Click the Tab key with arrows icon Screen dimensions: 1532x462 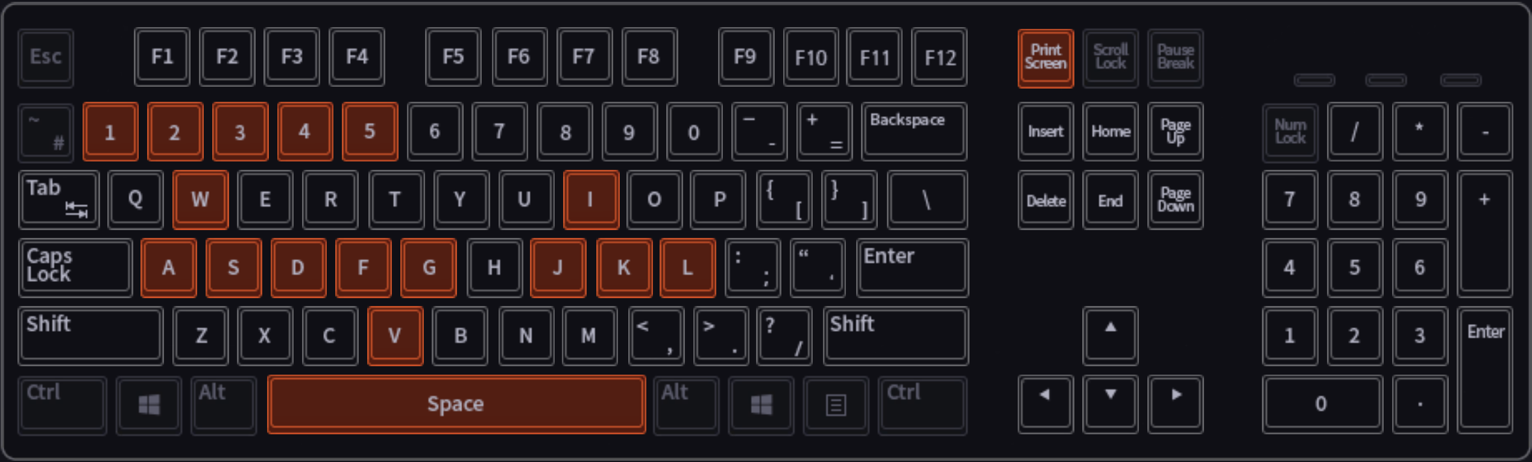[x=59, y=199]
